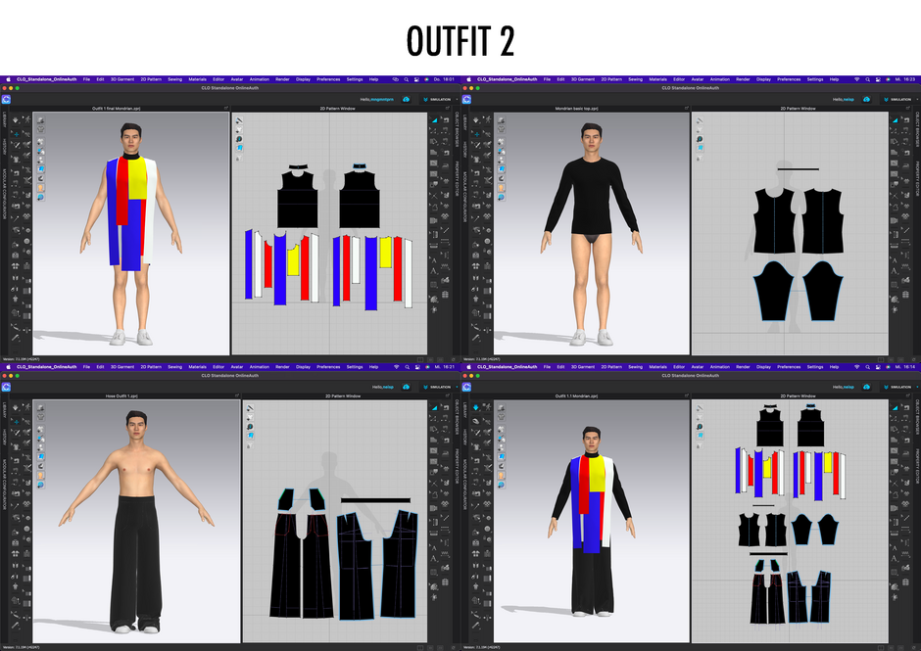Viewport: 921px width, 651px height.
Task: Select the cyan Select/Move tool in Mondrian basic top window
Action: tap(476, 134)
